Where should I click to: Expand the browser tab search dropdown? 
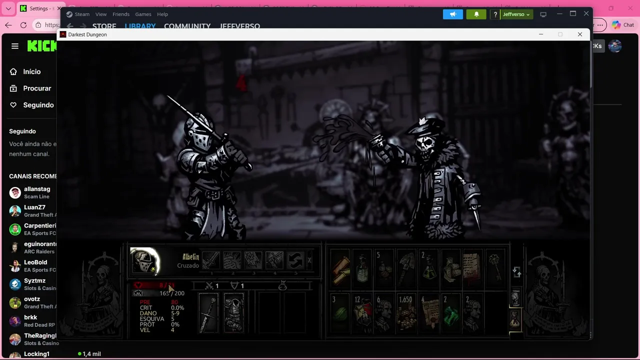pyautogui.click(x=8, y=8)
